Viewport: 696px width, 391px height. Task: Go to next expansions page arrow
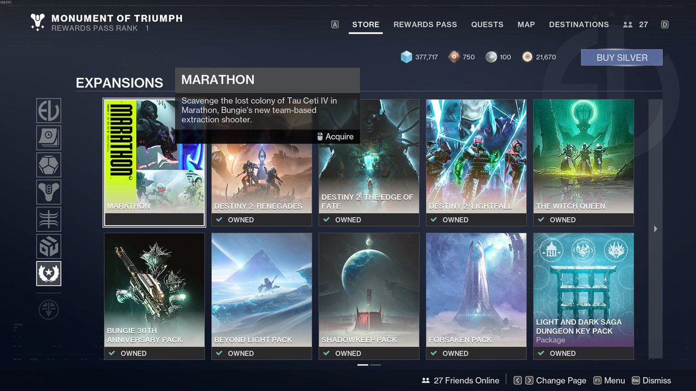(655, 229)
